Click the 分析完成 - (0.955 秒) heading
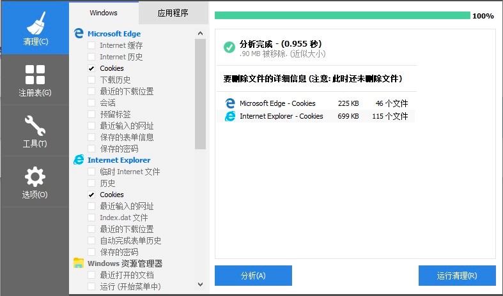 pyautogui.click(x=281, y=44)
